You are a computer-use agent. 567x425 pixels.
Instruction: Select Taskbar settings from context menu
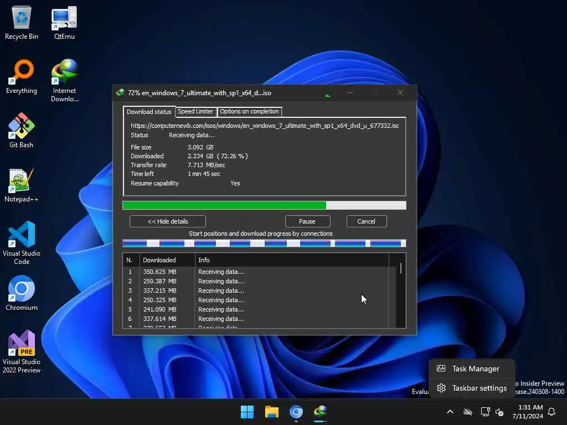[472, 388]
